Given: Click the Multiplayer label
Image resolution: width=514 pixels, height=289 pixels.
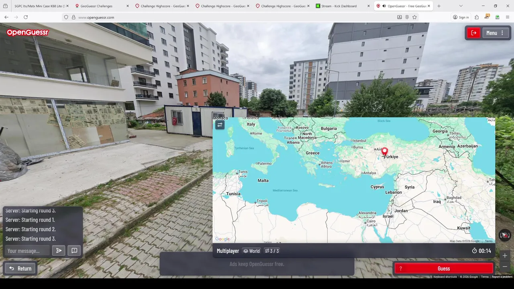Looking at the screenshot, I should pos(228,251).
